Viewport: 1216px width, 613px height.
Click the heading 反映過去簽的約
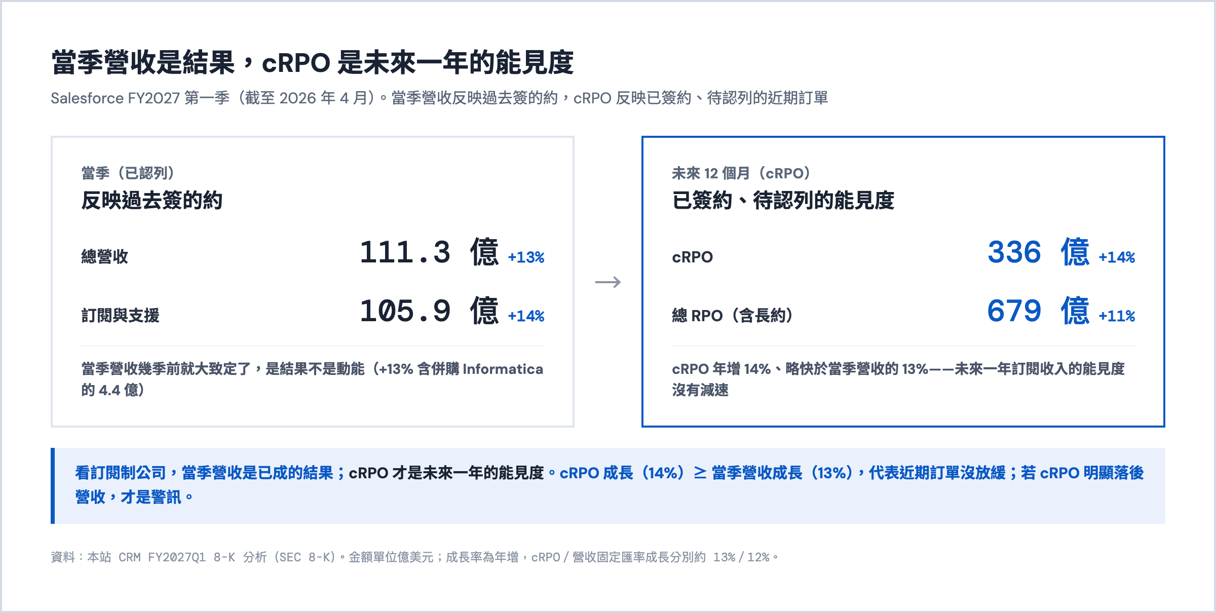click(x=152, y=201)
